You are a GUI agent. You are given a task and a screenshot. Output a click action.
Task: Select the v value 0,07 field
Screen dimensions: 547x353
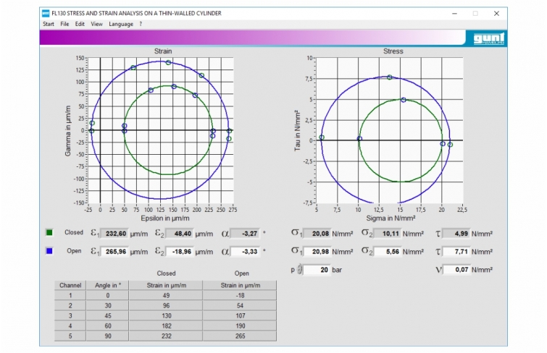pyautogui.click(x=456, y=270)
